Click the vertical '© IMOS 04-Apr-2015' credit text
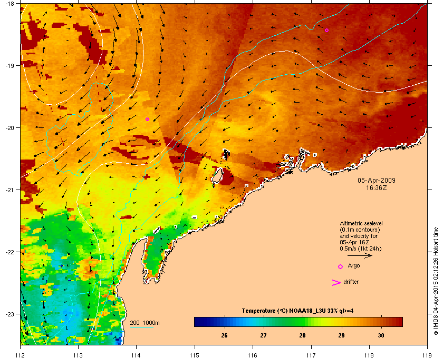 point(436,281)
